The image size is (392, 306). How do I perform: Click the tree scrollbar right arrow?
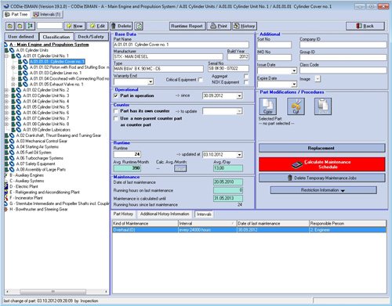[106, 291]
